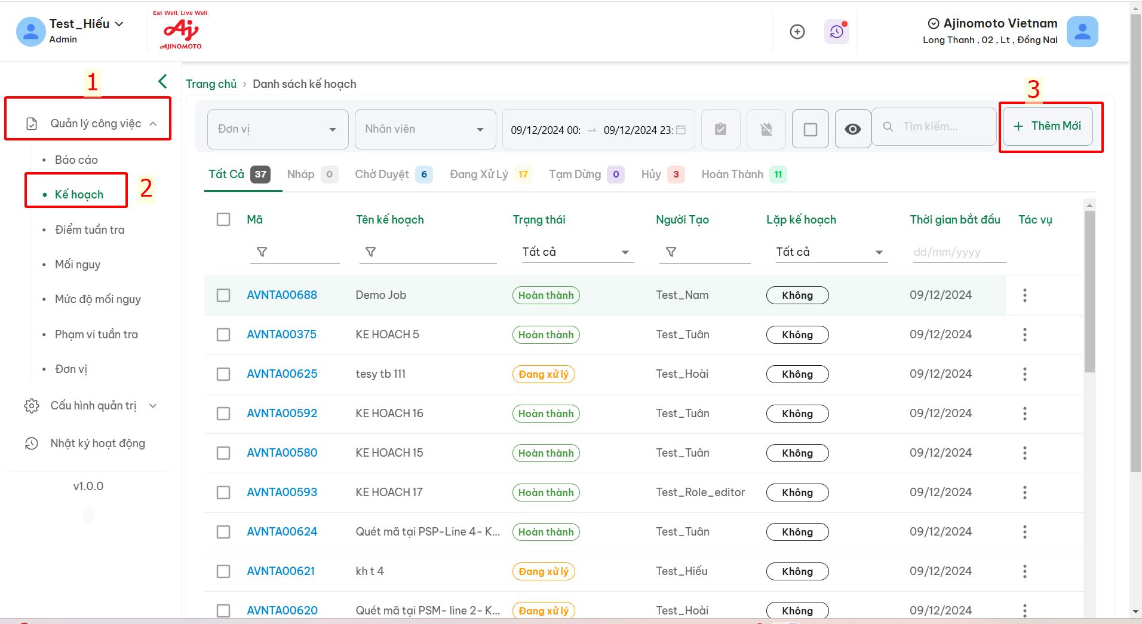Open actions menu for AVNTA00624 row
This screenshot has height=624, width=1142.
pyautogui.click(x=1025, y=532)
